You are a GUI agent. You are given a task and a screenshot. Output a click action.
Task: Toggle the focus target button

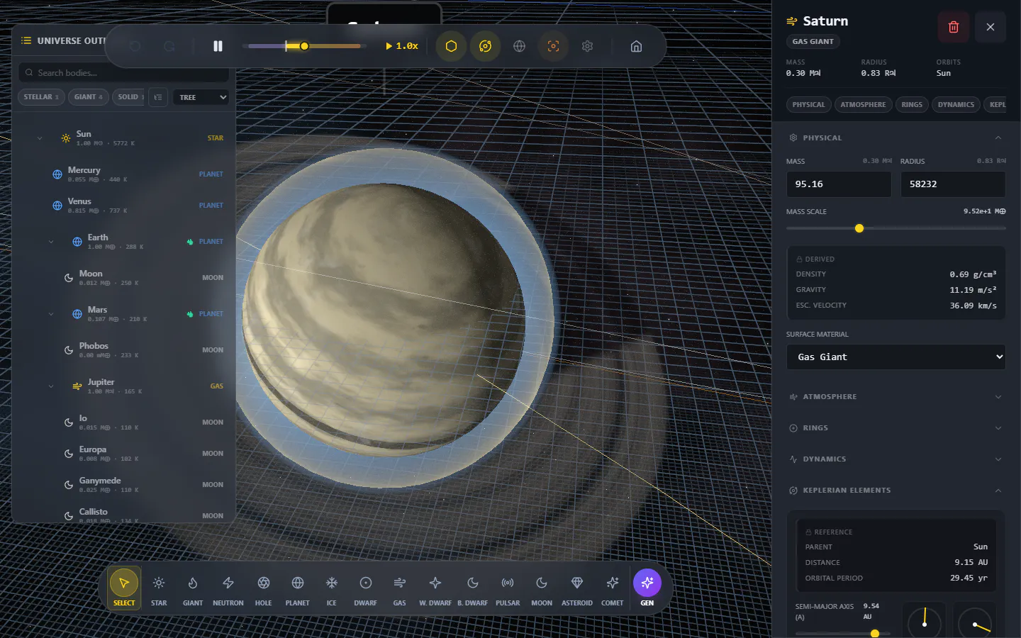pos(554,46)
